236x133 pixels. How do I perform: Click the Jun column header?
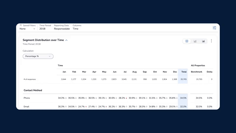point(115,72)
